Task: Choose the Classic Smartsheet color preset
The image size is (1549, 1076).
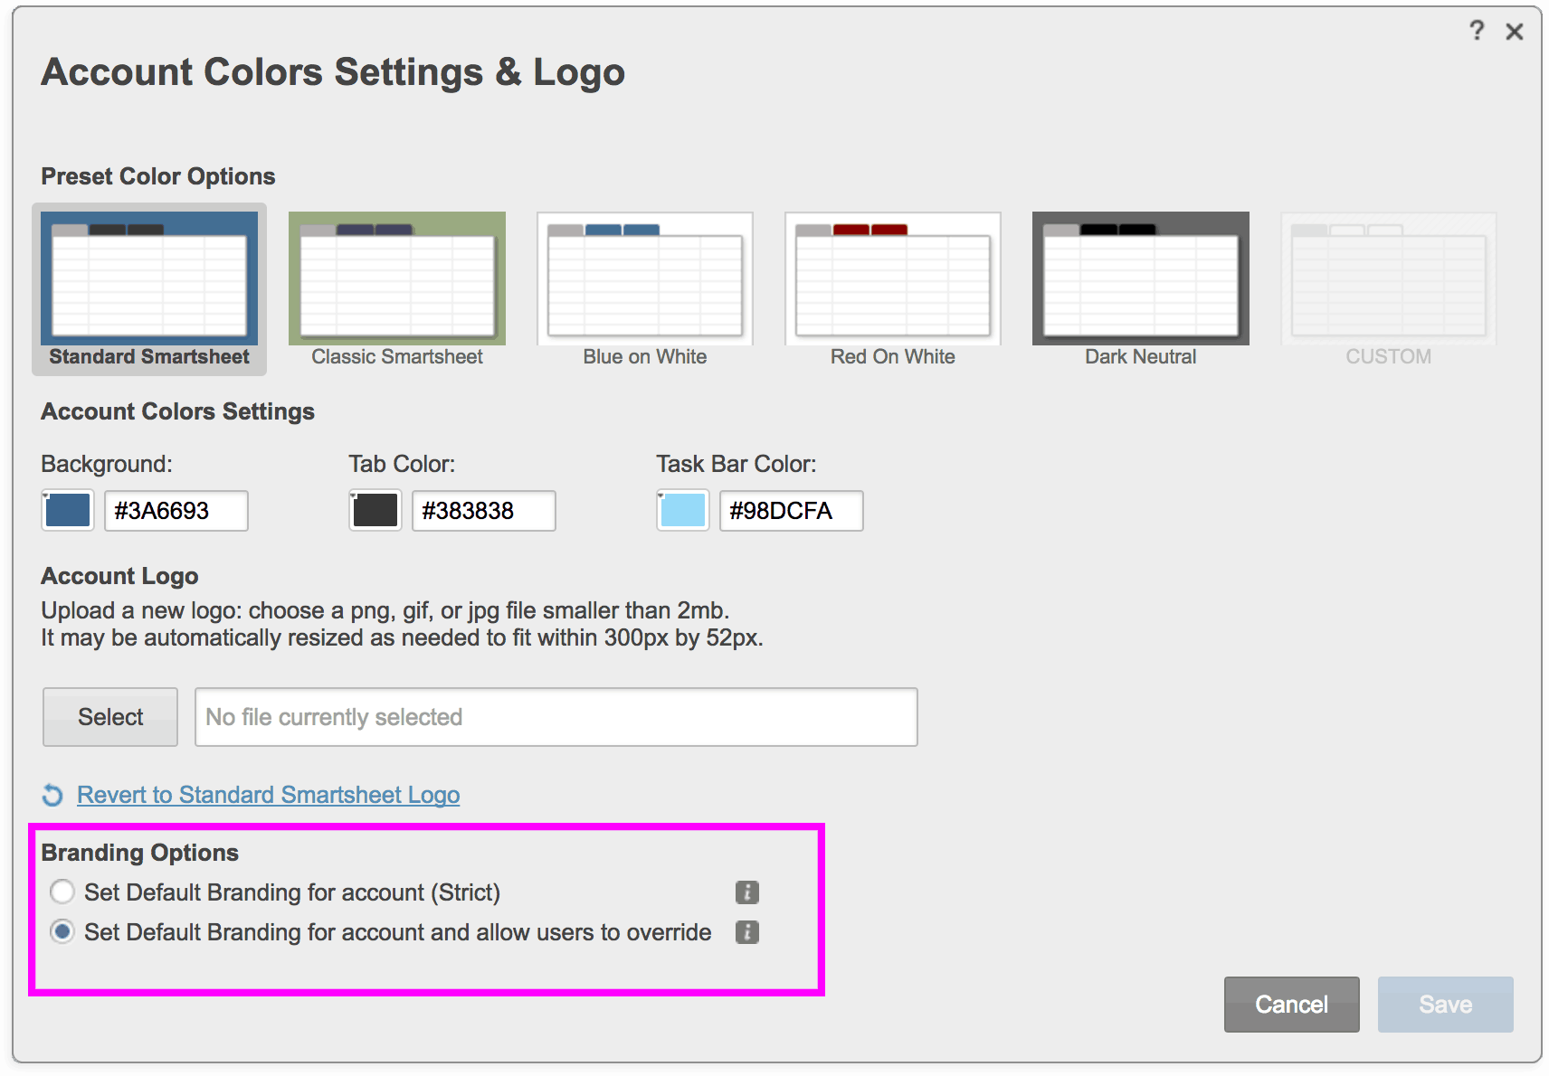Action: pyautogui.click(x=397, y=289)
